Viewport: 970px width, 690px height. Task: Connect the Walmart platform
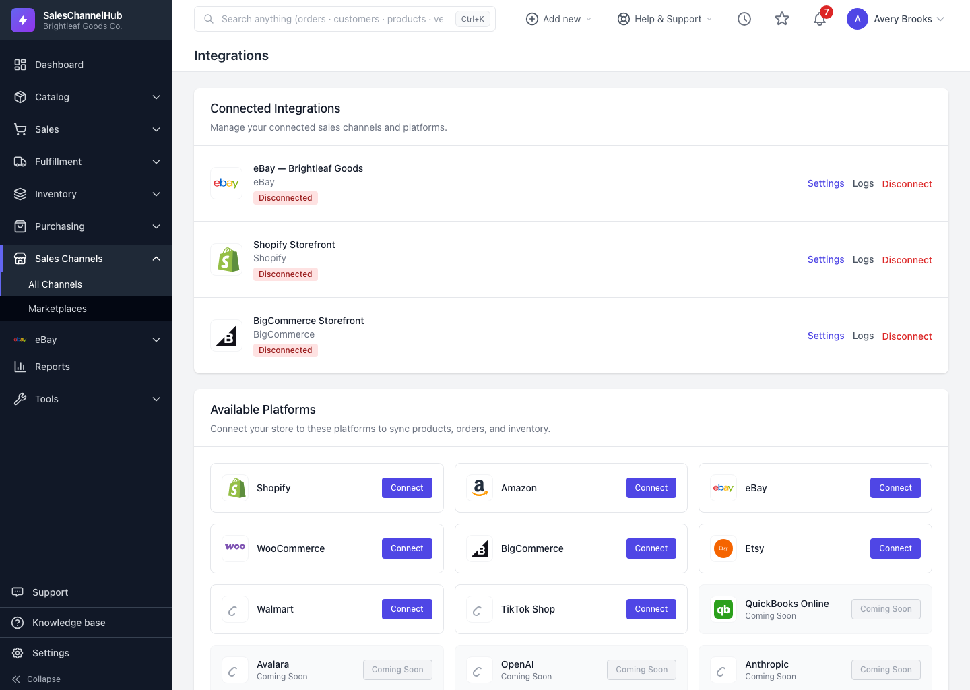point(407,609)
